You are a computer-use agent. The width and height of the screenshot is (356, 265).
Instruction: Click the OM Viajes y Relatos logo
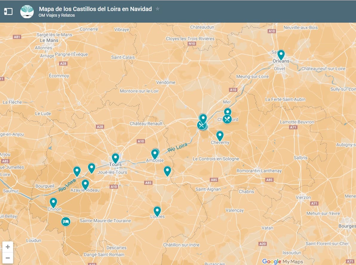point(27,12)
